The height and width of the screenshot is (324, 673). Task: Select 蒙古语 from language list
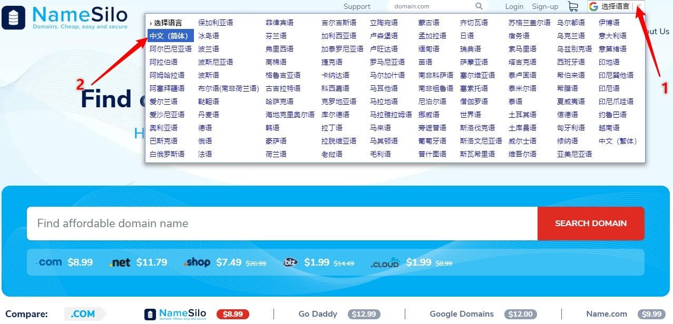click(428, 23)
